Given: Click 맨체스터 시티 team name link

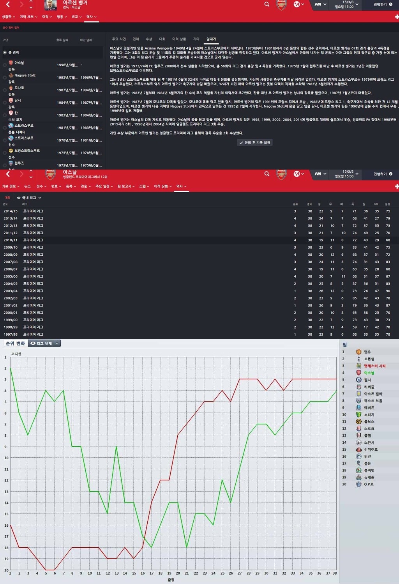Looking at the screenshot, I should pos(375,366).
